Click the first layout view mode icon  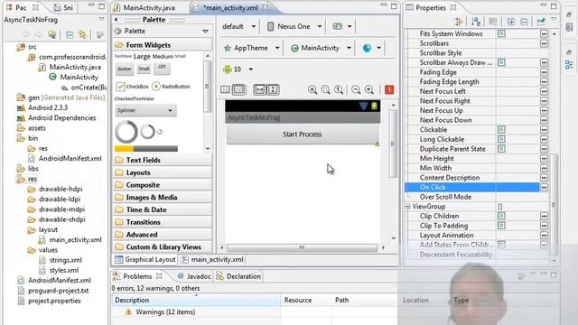click(x=225, y=89)
